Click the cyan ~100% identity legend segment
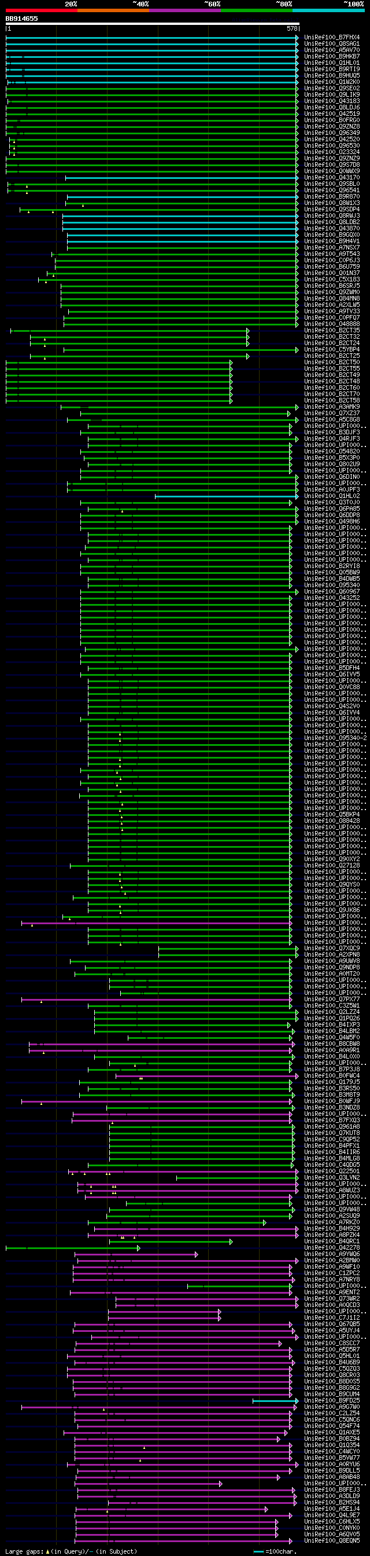 [x=328, y=10]
